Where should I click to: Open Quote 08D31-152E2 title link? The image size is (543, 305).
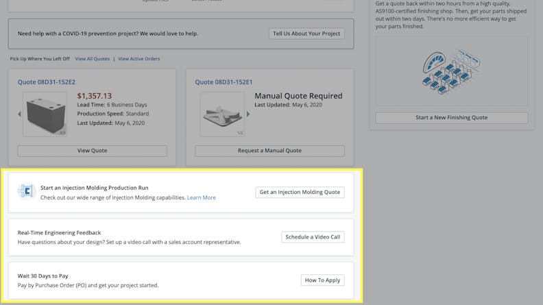pos(47,82)
